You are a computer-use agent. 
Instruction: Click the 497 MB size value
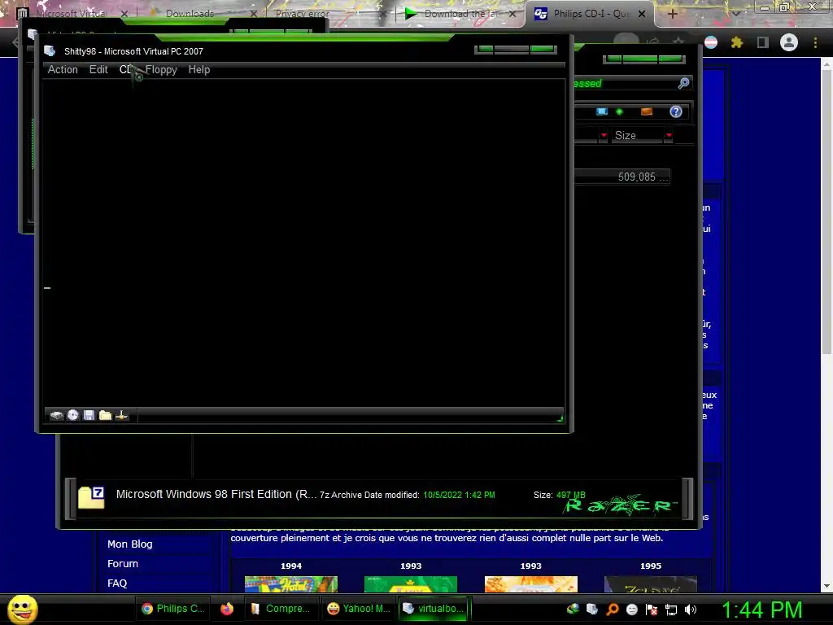(x=570, y=495)
